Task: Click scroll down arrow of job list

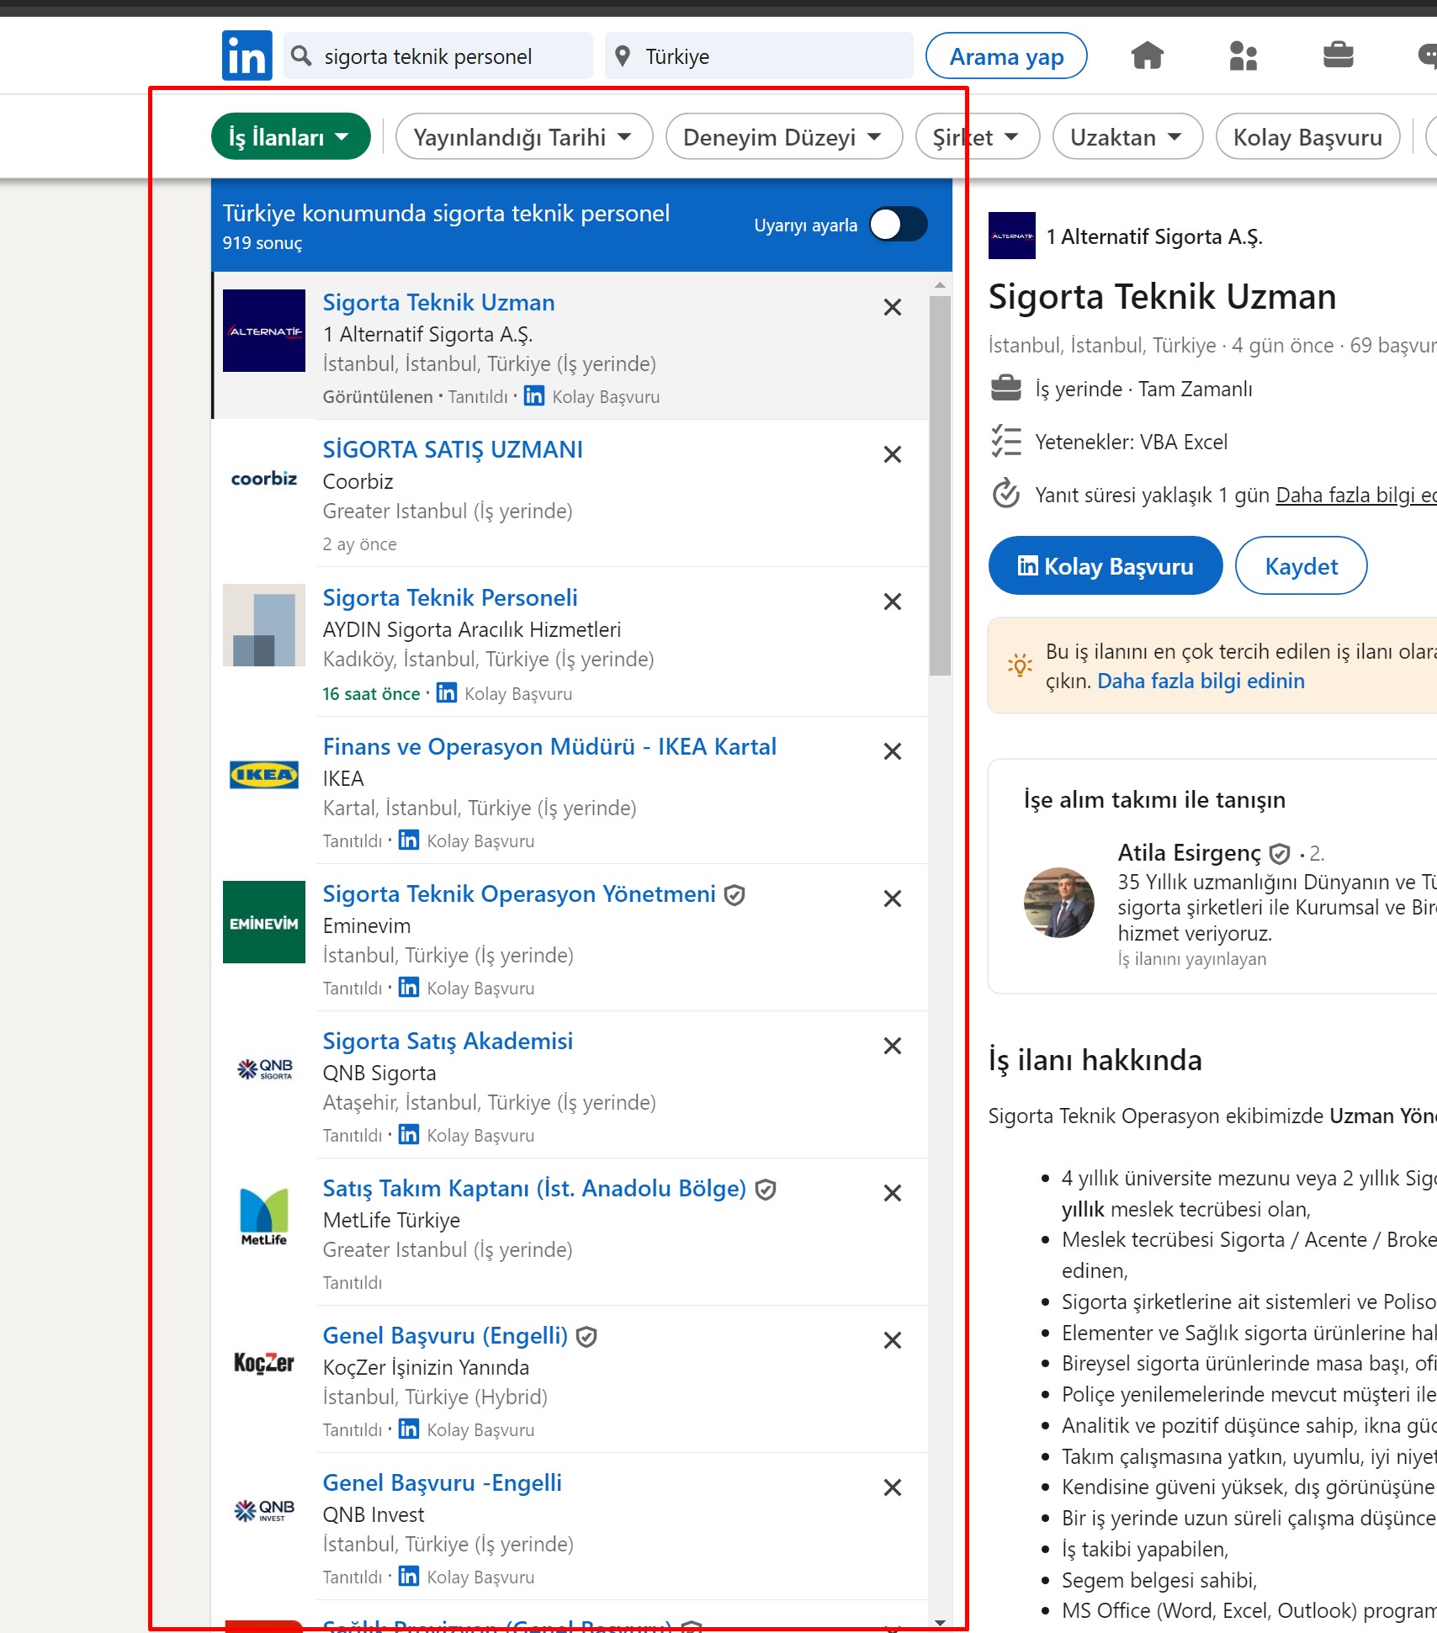Action: click(940, 1622)
